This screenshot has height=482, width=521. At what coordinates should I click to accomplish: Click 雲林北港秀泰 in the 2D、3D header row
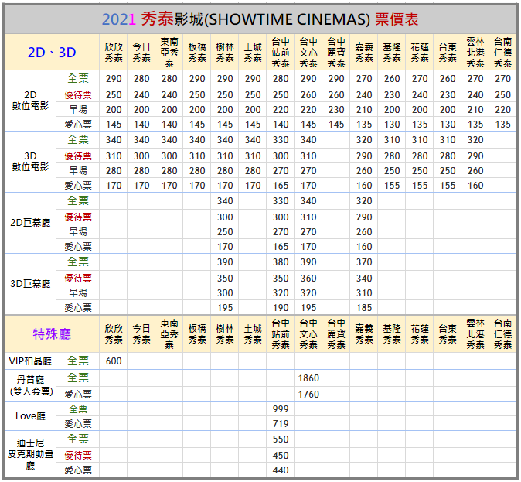tap(475, 53)
